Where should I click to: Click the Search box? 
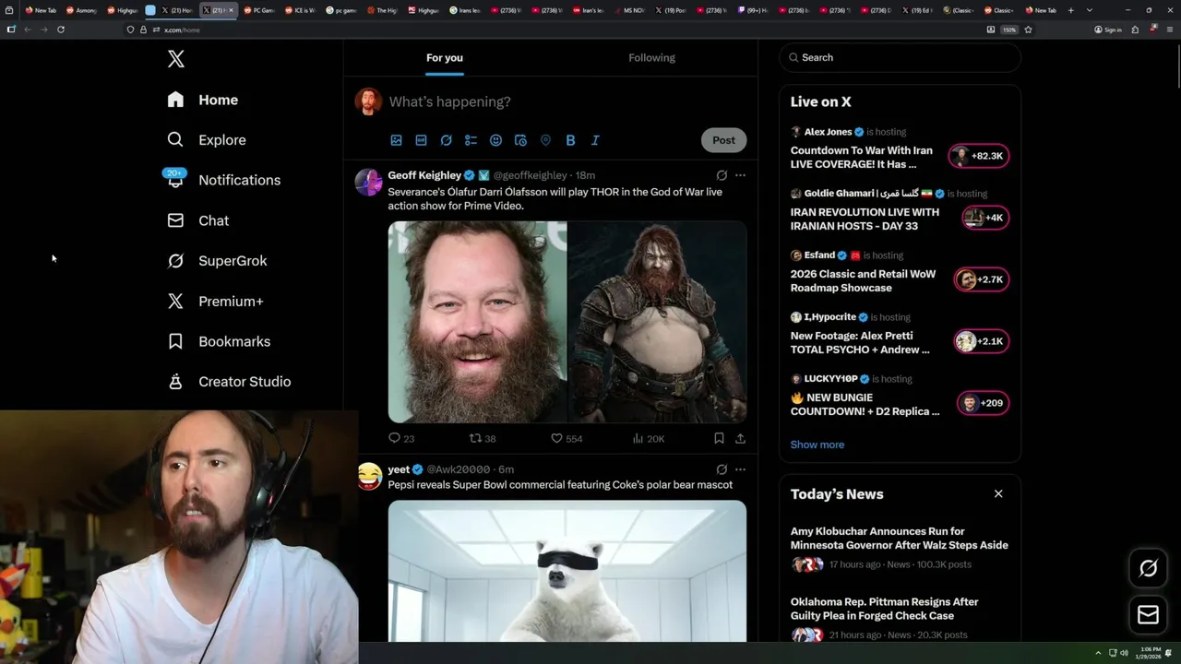[900, 57]
